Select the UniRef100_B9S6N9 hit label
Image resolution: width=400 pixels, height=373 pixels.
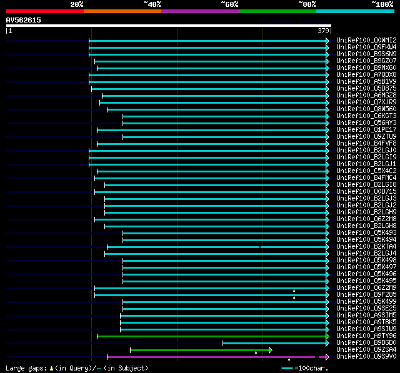tap(366, 54)
